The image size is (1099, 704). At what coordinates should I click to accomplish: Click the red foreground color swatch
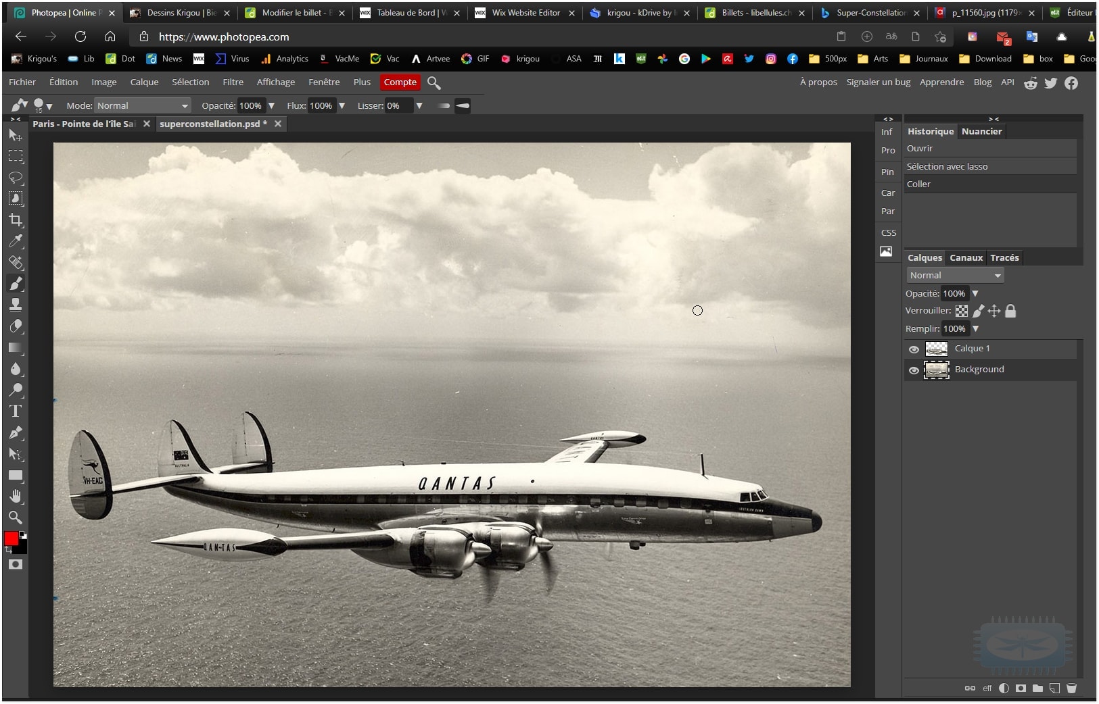tap(11, 538)
